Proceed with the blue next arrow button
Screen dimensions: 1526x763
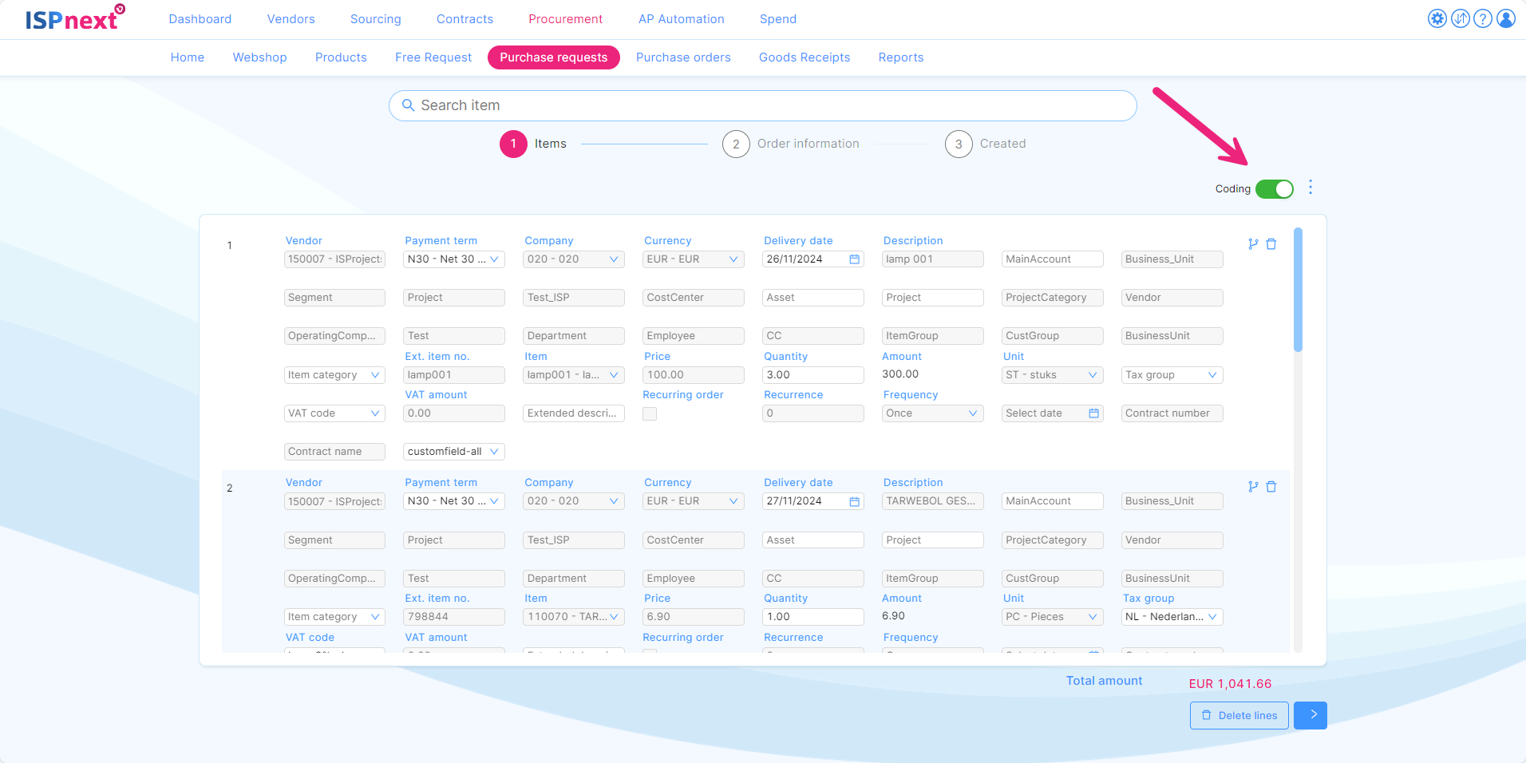point(1311,715)
